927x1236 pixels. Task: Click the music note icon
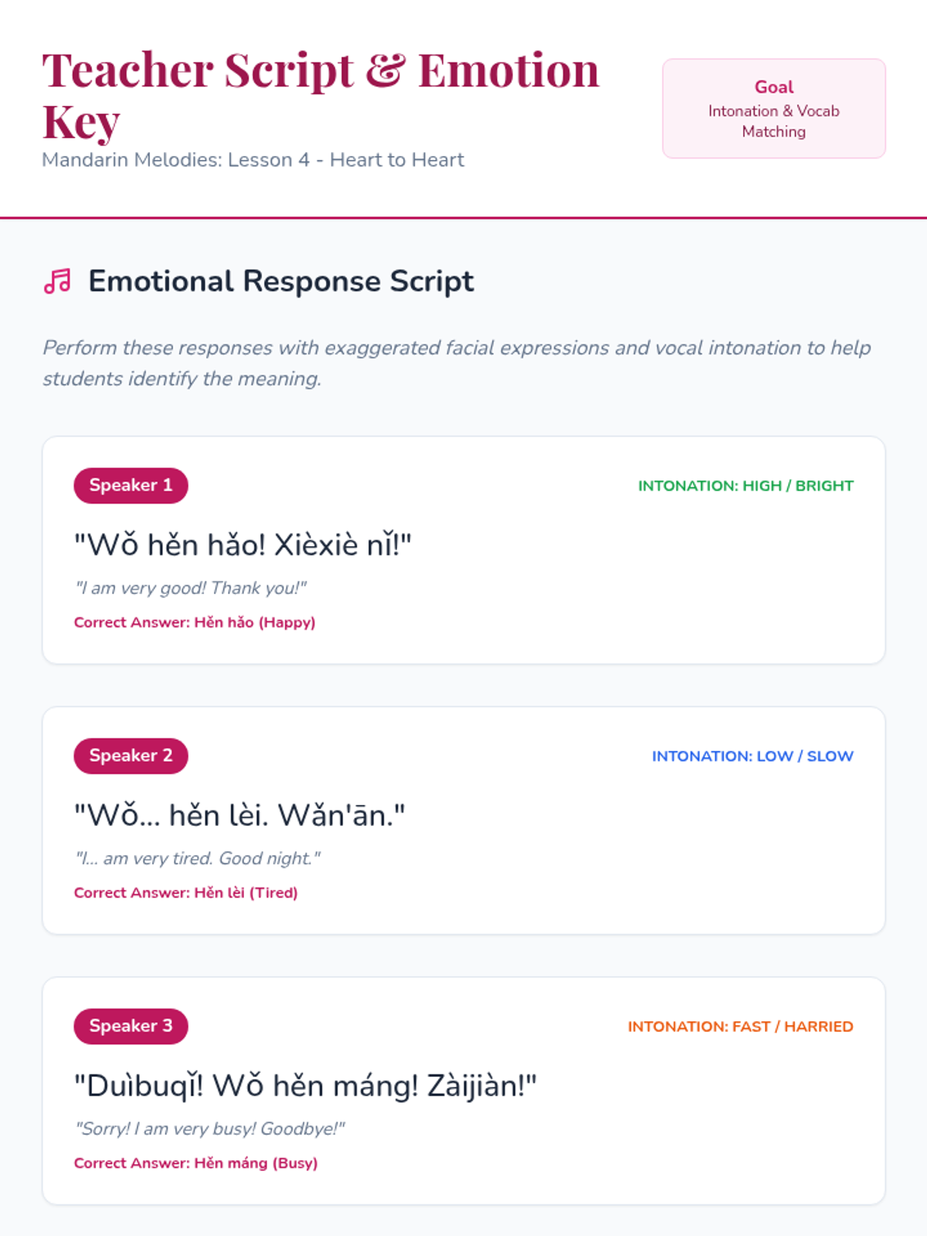[58, 281]
